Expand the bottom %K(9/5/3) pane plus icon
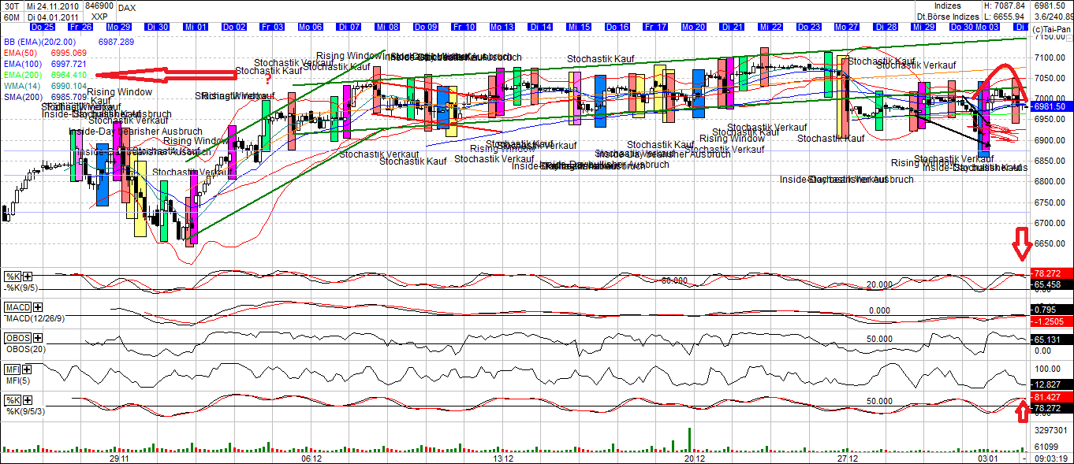1074x464 pixels. coord(28,399)
